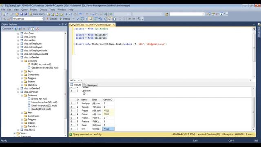Viewport: 261px width, 147px height.
Task: Click the Analysis Services MDX Query icon
Action: [x=53, y=14]
